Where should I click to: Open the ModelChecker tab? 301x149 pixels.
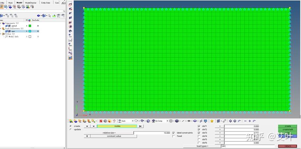tap(31, 3)
